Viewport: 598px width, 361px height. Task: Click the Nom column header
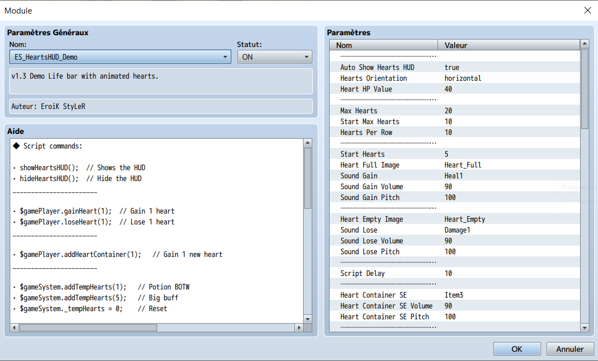pos(384,45)
